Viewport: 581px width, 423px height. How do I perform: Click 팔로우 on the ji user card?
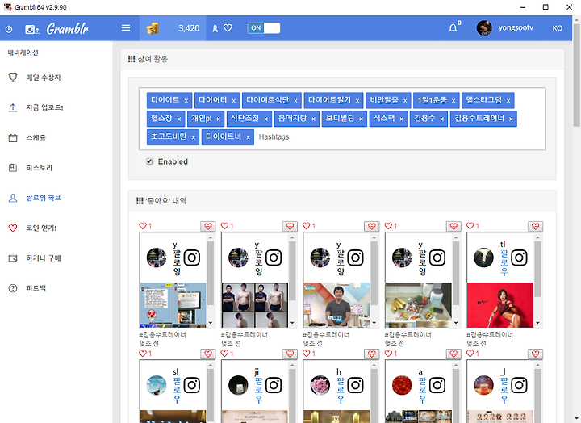tap(259, 390)
